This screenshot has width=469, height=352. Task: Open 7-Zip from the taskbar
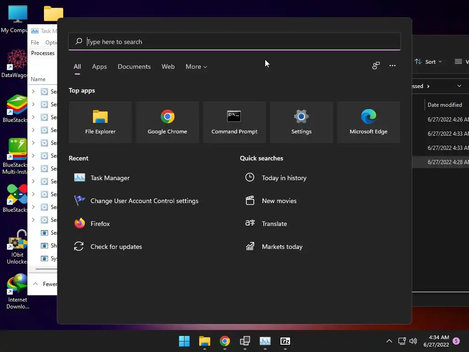coord(285,341)
